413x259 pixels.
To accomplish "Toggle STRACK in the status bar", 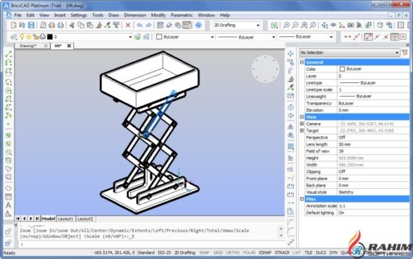I will coord(282,253).
